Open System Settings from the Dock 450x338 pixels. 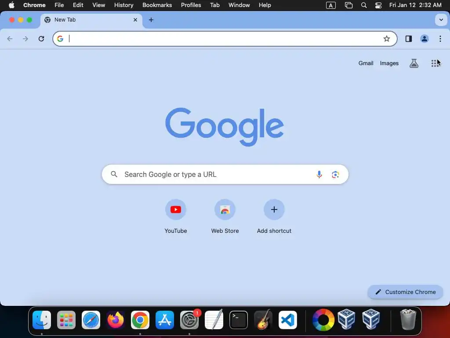point(189,320)
